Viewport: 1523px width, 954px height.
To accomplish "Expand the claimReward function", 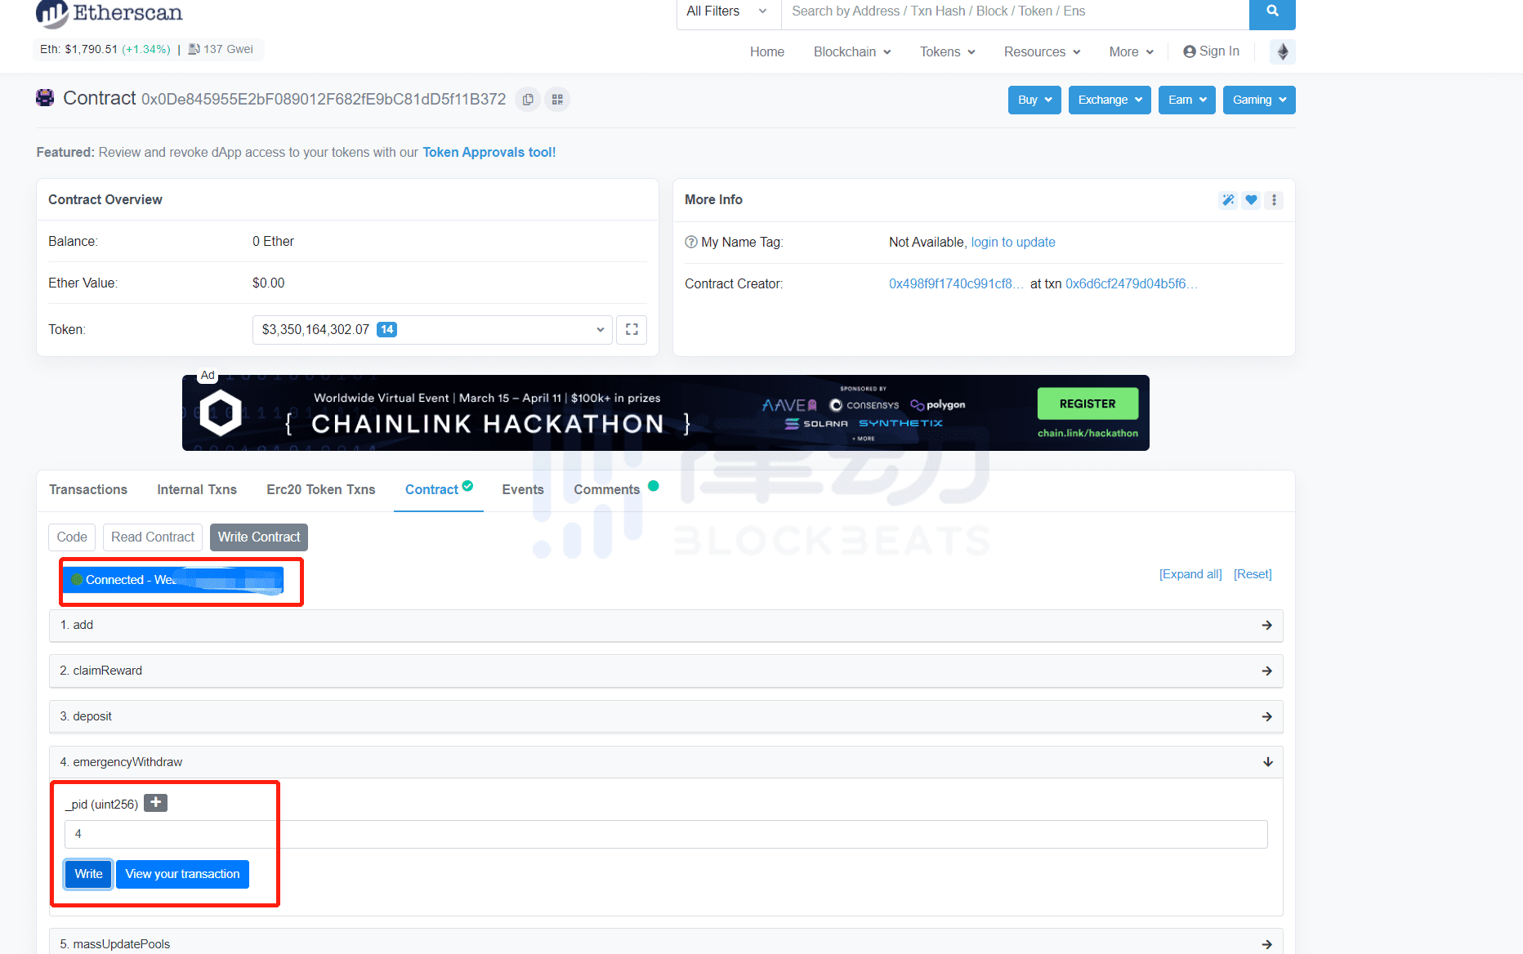I will [x=666, y=671].
